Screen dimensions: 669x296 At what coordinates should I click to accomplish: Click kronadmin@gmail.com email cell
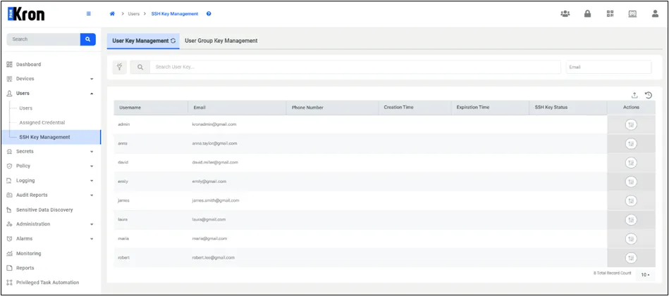[214, 124]
